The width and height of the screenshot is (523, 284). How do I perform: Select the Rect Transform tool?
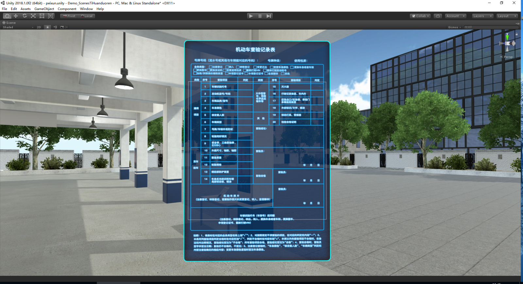pyautogui.click(x=42, y=16)
